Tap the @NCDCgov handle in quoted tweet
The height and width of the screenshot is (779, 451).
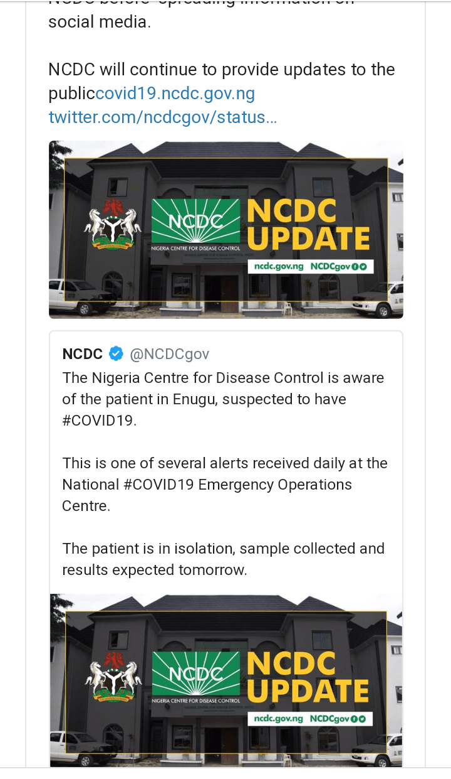[169, 354]
